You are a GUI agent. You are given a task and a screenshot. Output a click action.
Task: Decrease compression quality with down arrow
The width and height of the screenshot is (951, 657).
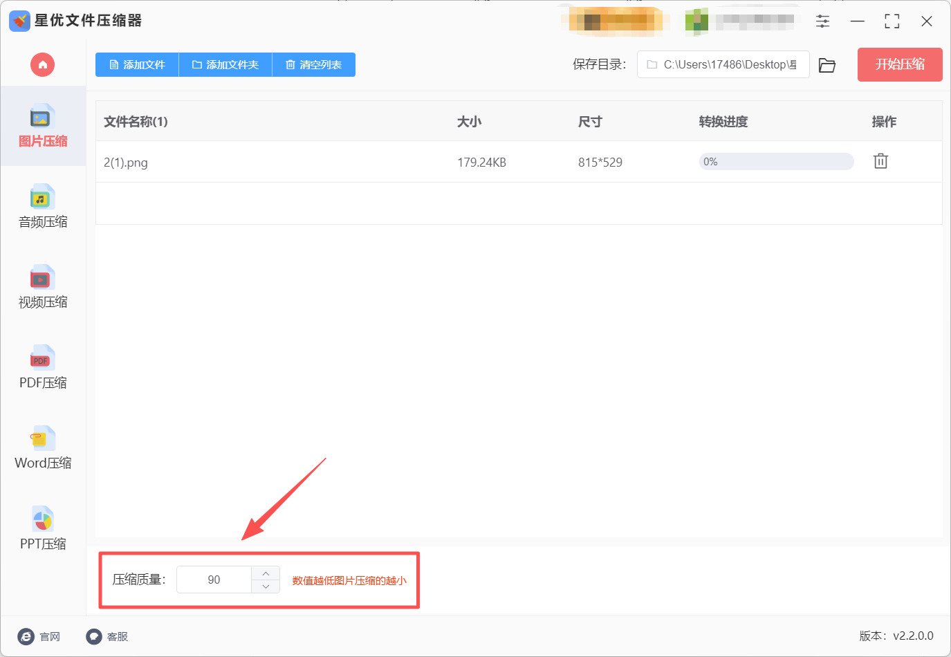tap(266, 586)
